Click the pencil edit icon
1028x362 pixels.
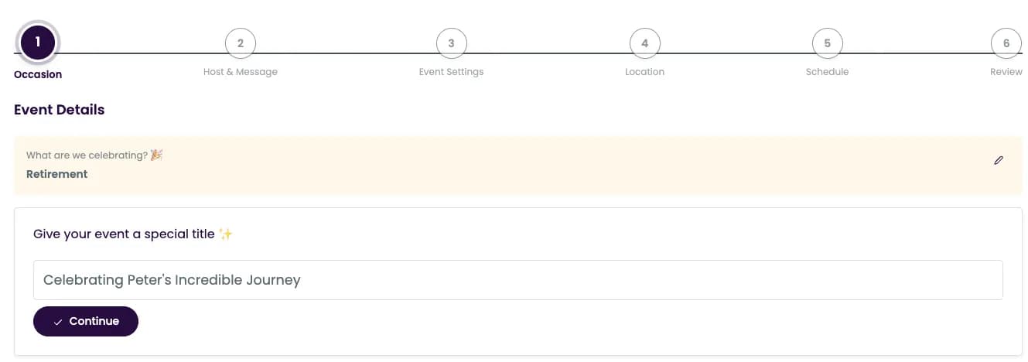(999, 161)
